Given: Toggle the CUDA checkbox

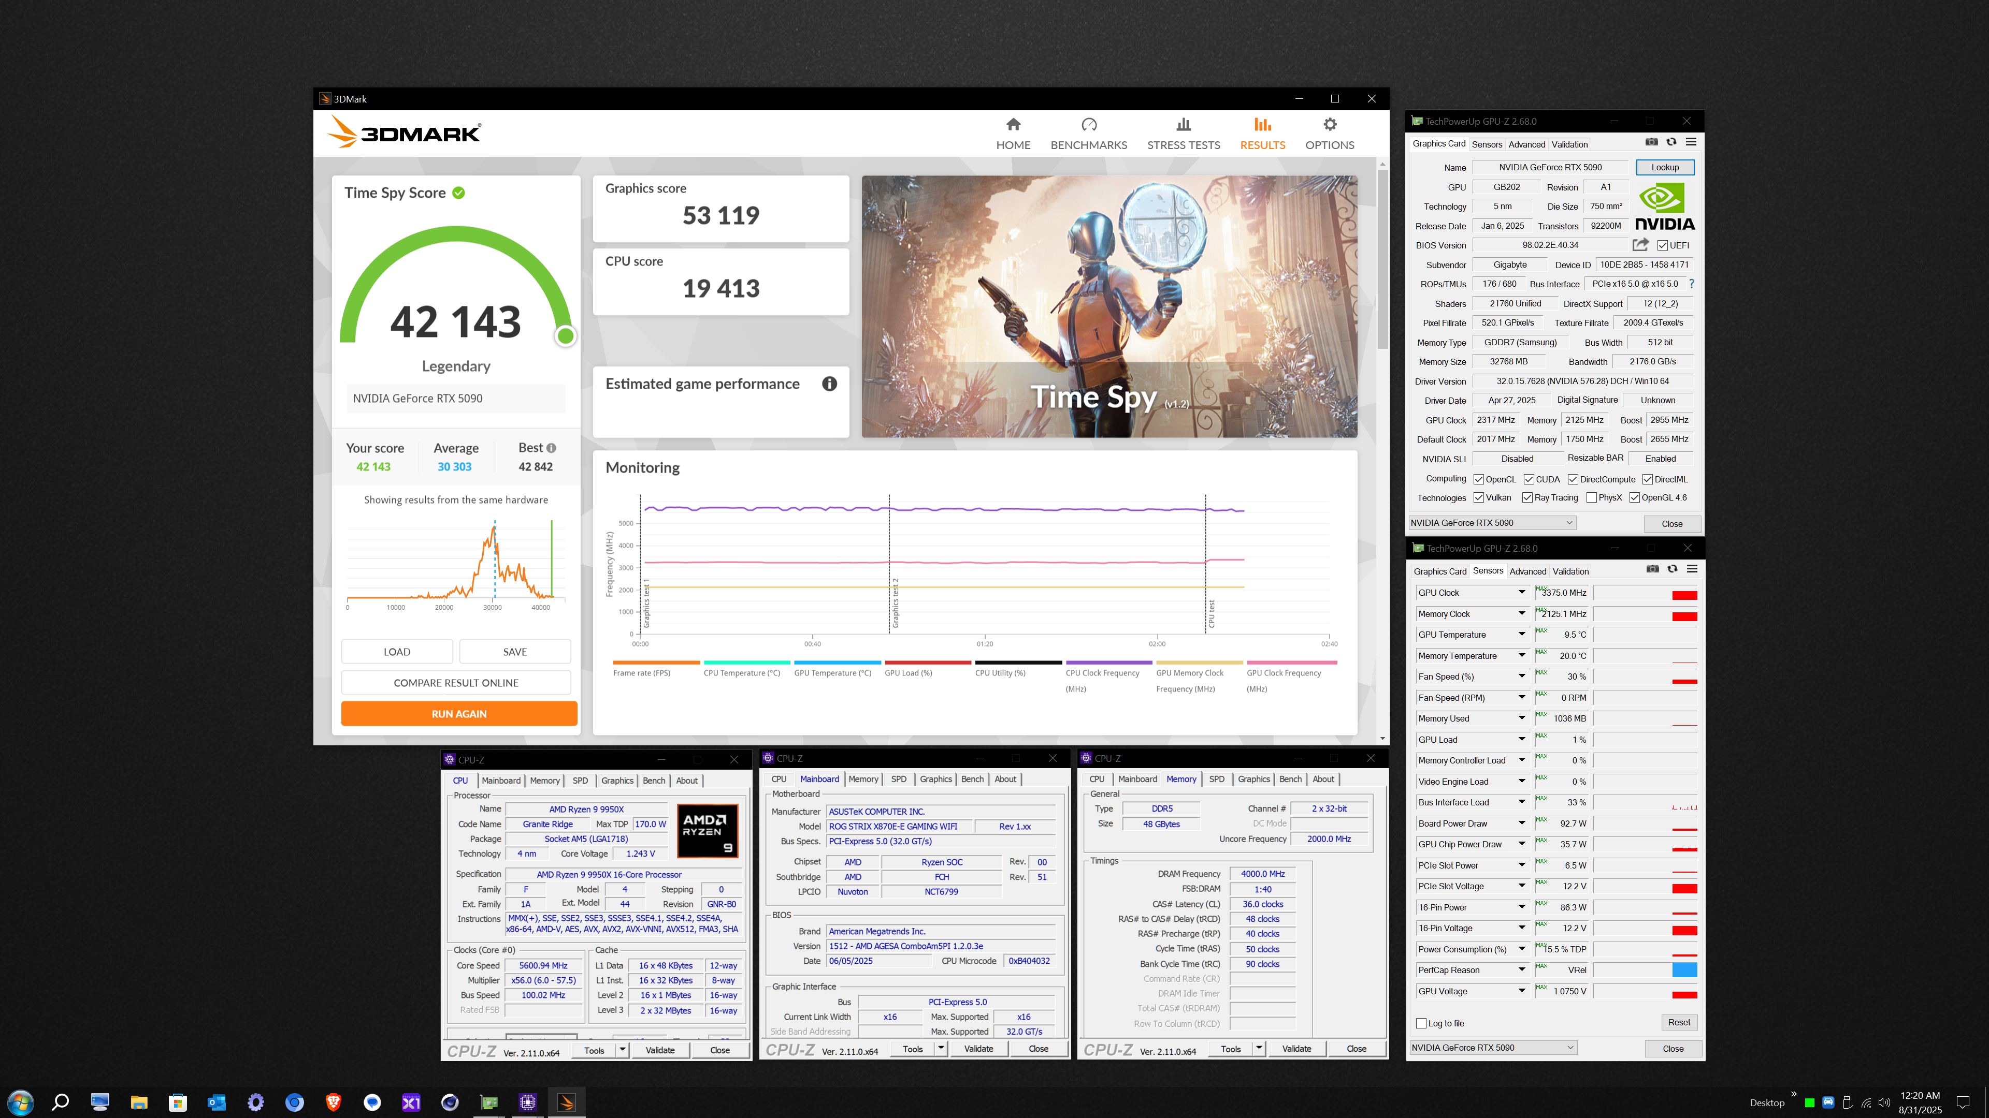Looking at the screenshot, I should [x=1528, y=479].
